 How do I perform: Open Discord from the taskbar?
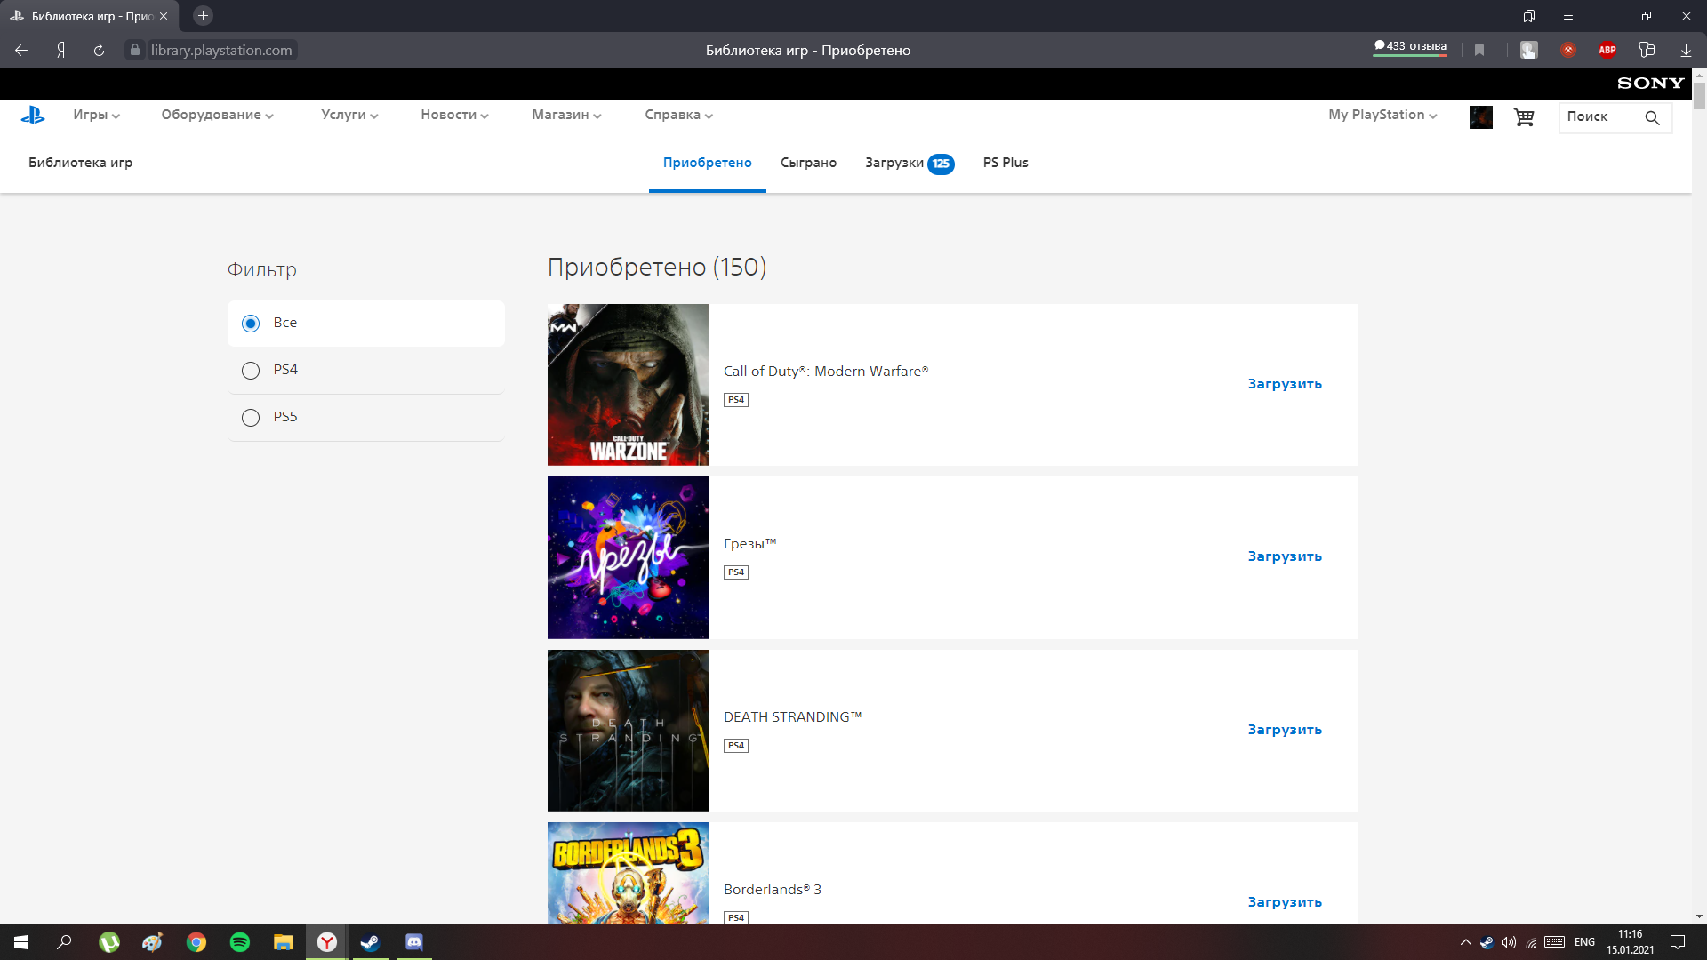pos(414,942)
